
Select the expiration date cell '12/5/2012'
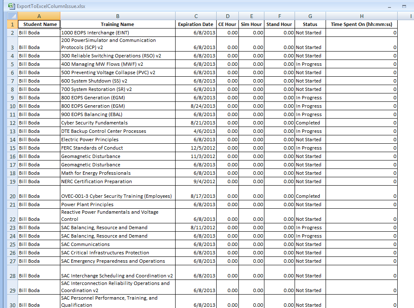(x=196, y=148)
